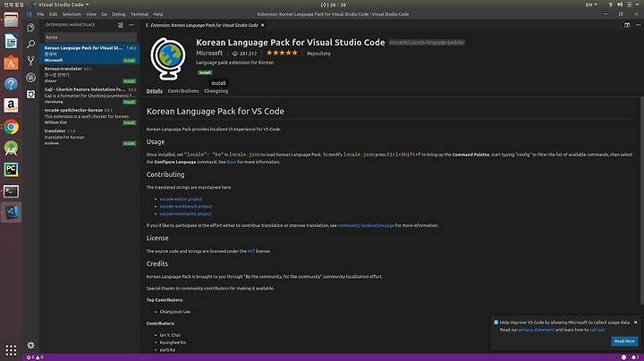Click the globe extension icon image
The image size is (644, 361).
[x=167, y=59]
